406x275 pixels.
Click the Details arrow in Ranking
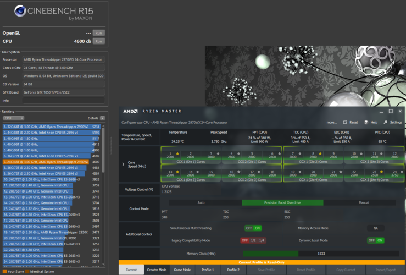[x=103, y=118]
